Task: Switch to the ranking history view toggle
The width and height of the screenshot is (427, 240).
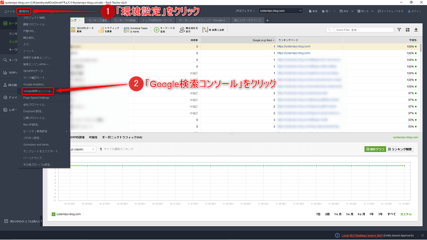Action: coord(400,149)
